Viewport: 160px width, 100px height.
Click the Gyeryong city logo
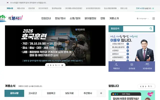[x=3, y=18]
